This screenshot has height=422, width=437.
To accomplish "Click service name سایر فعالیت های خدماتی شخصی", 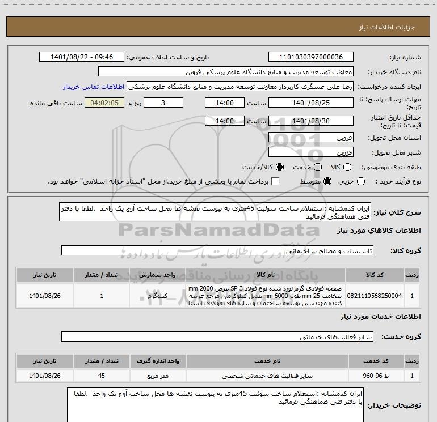I will pyautogui.click(x=267, y=376).
